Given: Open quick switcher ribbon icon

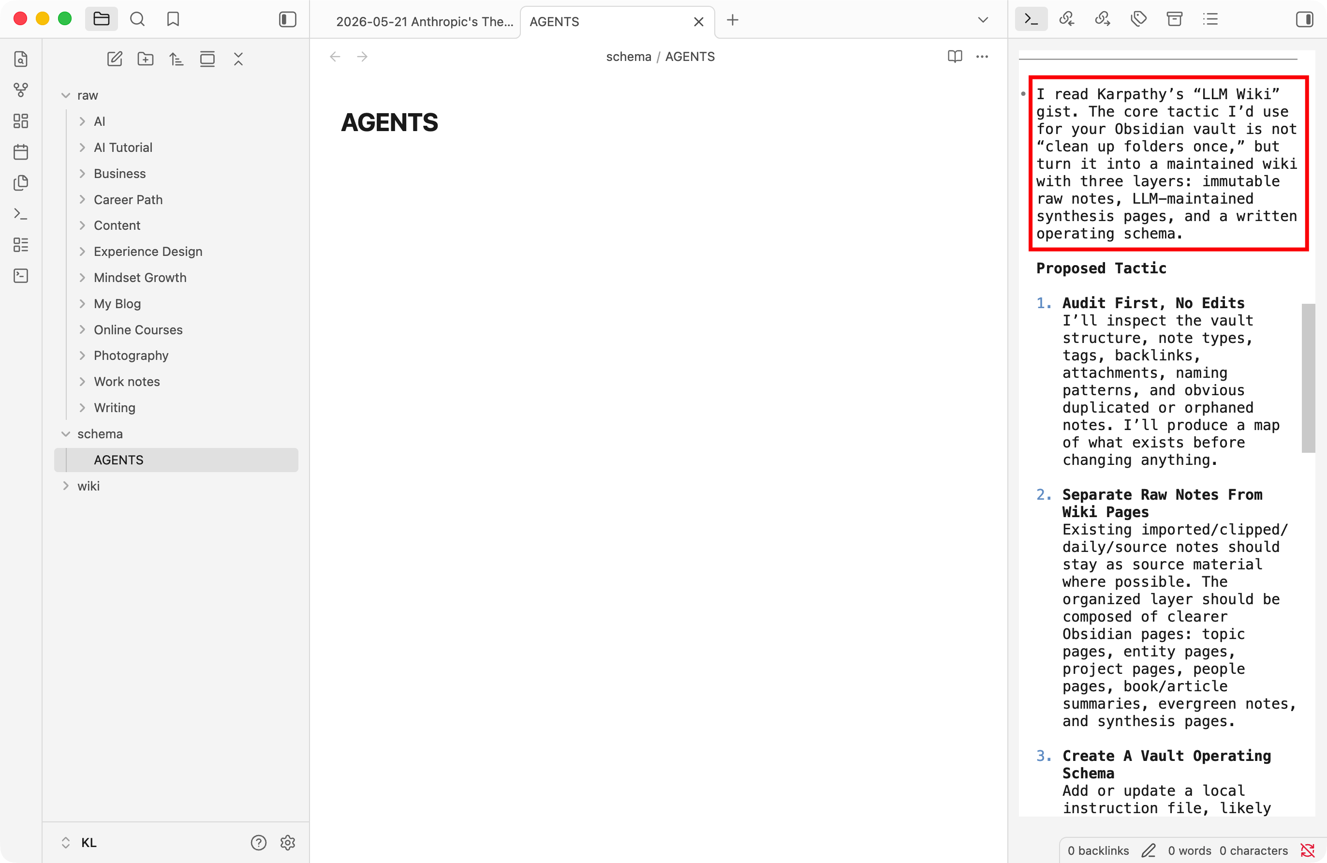Looking at the screenshot, I should tap(21, 59).
